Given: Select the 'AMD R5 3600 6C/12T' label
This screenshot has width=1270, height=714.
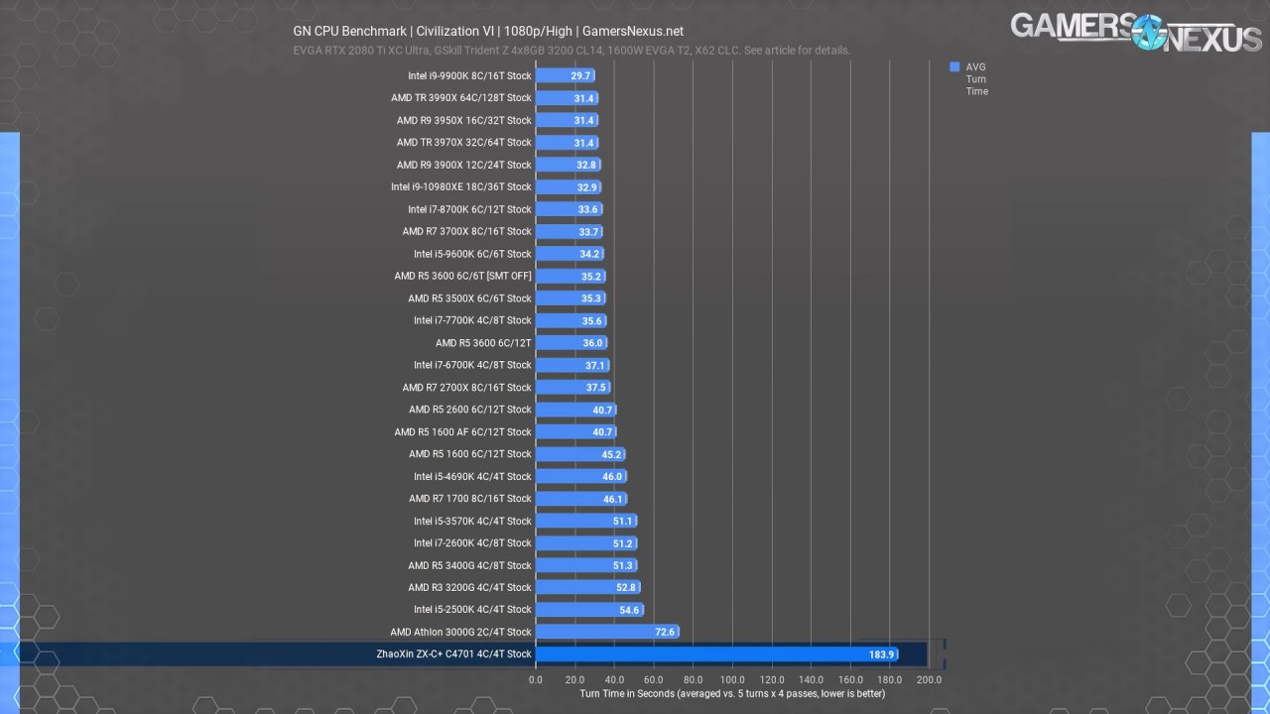Looking at the screenshot, I should (x=483, y=343).
